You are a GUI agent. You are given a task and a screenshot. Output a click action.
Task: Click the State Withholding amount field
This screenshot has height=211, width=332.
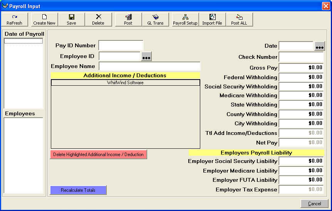coord(301,105)
